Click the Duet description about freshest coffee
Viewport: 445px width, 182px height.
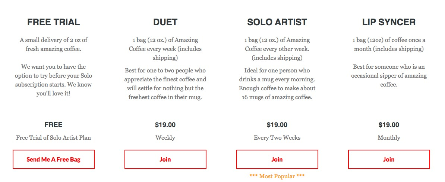click(165, 84)
